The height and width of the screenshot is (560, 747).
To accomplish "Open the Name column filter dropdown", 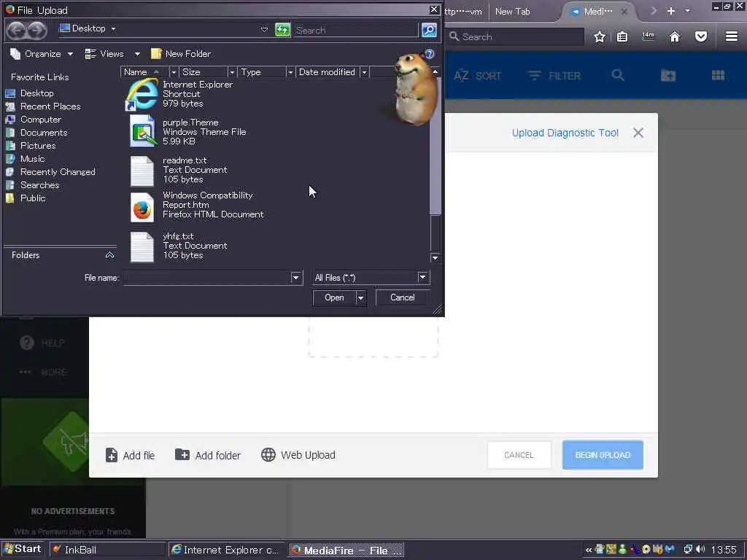I will coord(174,72).
